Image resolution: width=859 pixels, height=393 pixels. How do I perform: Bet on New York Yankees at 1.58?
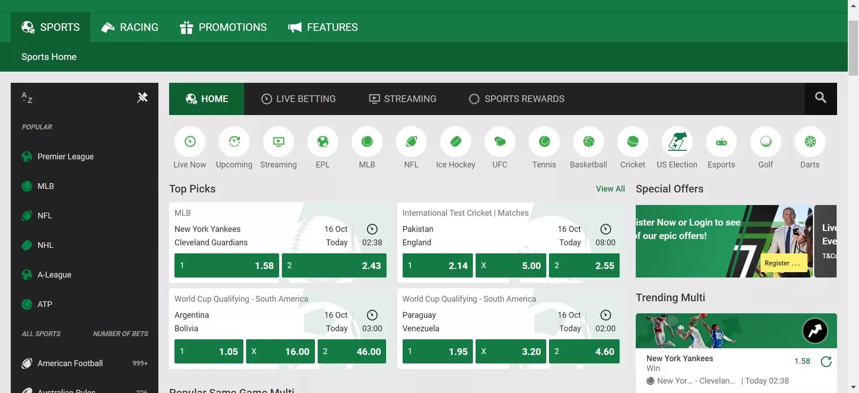tap(226, 265)
